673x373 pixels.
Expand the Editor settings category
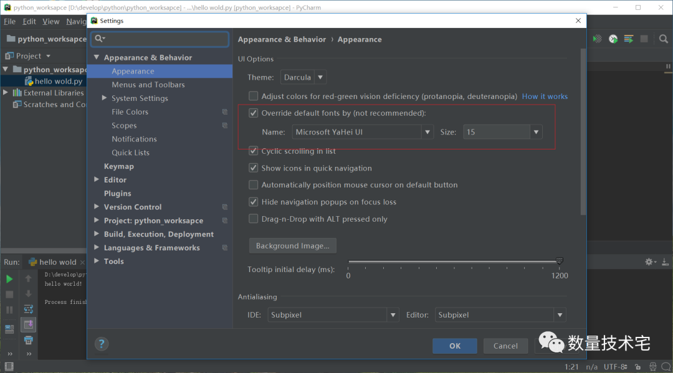[x=97, y=180]
